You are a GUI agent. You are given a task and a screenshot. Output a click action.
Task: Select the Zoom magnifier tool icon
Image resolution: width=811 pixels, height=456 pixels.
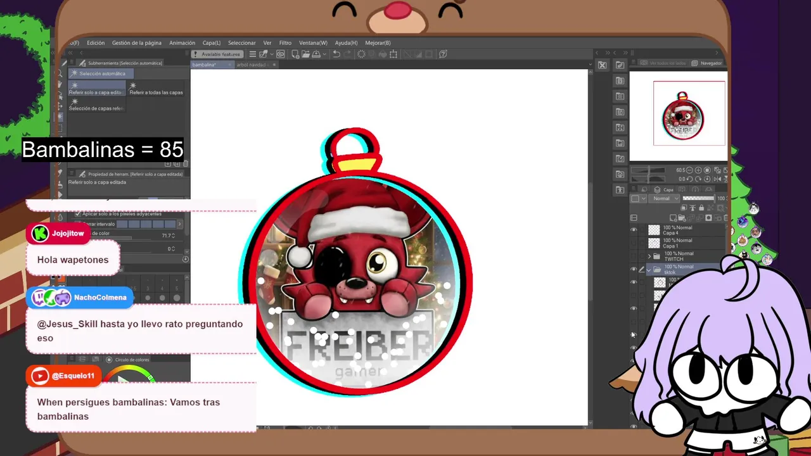click(60, 73)
